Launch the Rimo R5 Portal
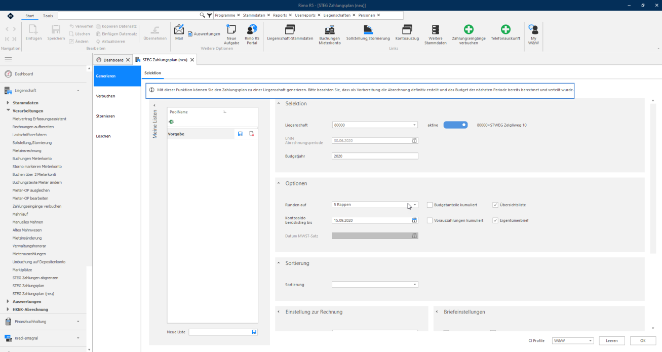The image size is (662, 352). pos(252,34)
